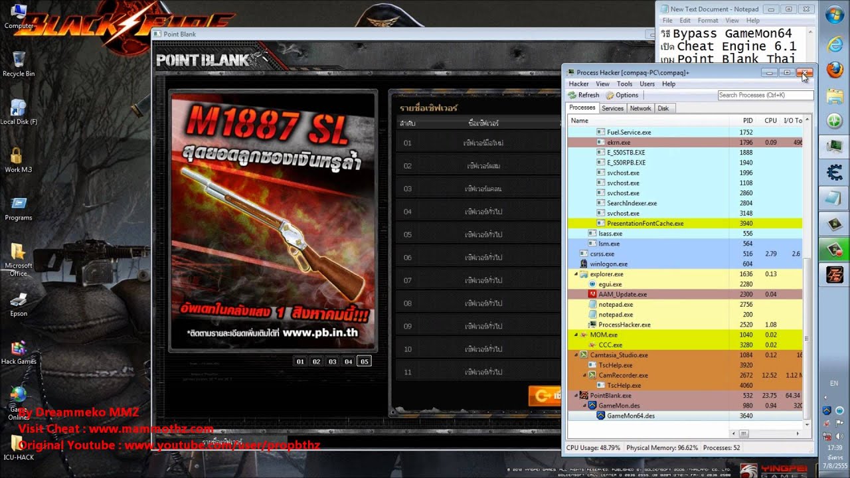Sort by CPU column header

point(770,120)
